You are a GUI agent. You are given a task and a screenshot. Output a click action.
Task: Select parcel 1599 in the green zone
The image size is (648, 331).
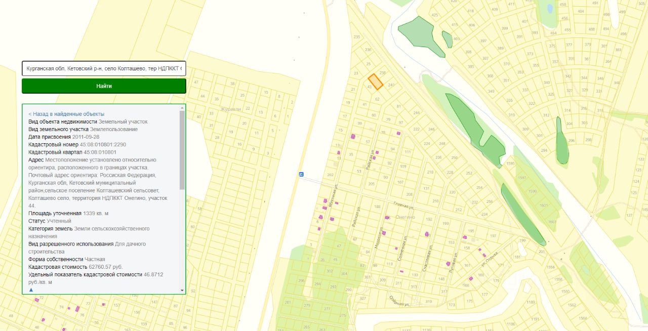pyautogui.click(x=532, y=191)
